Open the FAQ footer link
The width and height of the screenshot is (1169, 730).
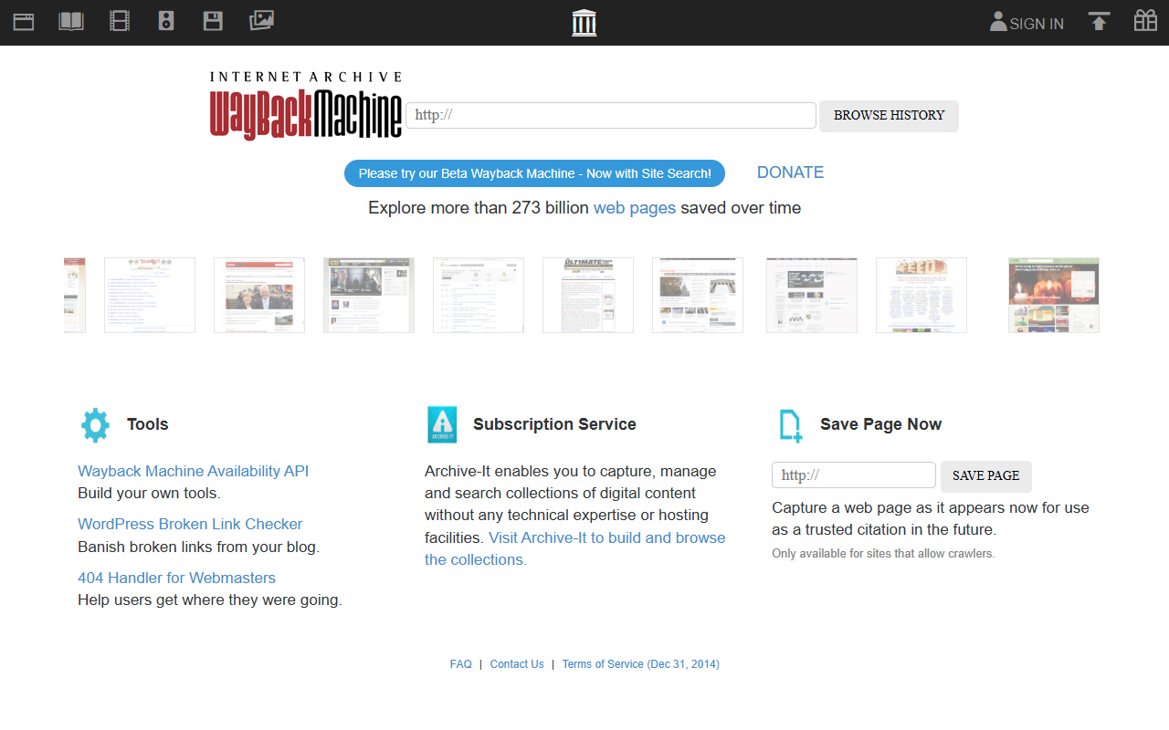(461, 664)
